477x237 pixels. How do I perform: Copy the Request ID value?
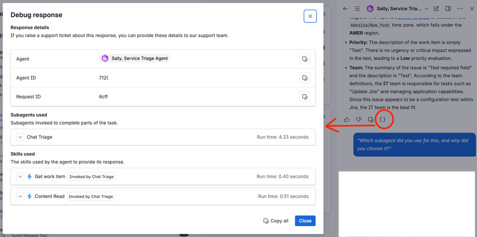click(x=305, y=97)
